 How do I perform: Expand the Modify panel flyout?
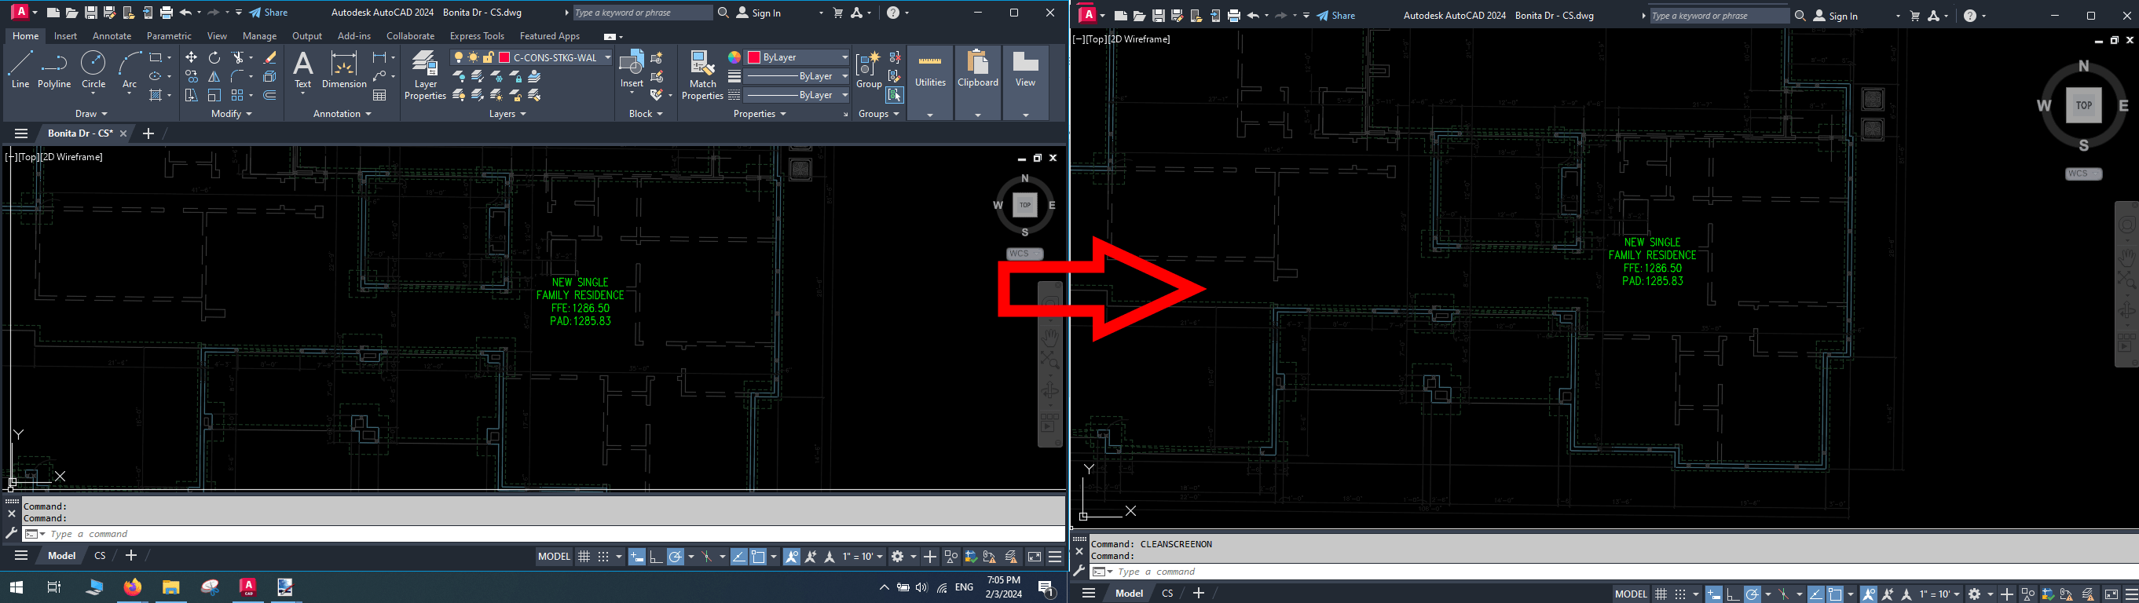pos(232,114)
